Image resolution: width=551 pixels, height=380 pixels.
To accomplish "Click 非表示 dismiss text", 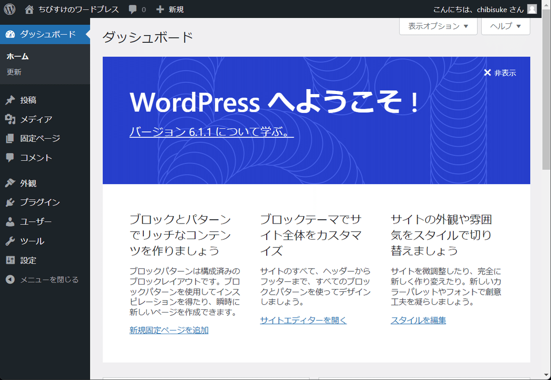I will click(505, 73).
